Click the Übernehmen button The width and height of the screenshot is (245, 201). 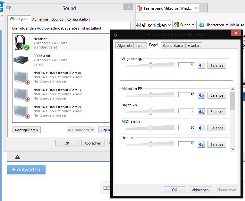click(226, 190)
